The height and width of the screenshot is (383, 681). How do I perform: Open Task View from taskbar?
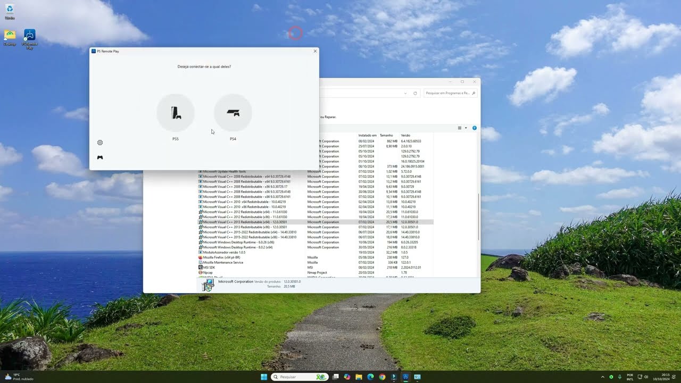tap(336, 377)
